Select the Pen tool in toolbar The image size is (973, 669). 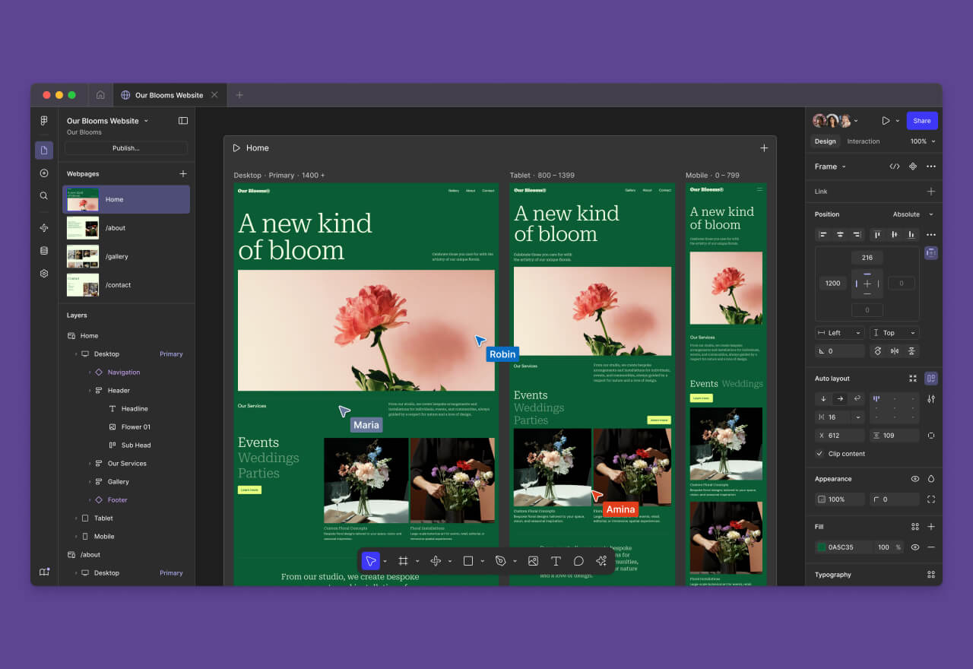(500, 561)
